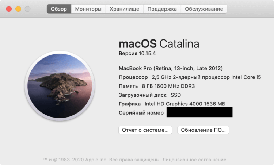Click the Отчет о системе… button
Screen dimensions: 274x165
pos(145,130)
